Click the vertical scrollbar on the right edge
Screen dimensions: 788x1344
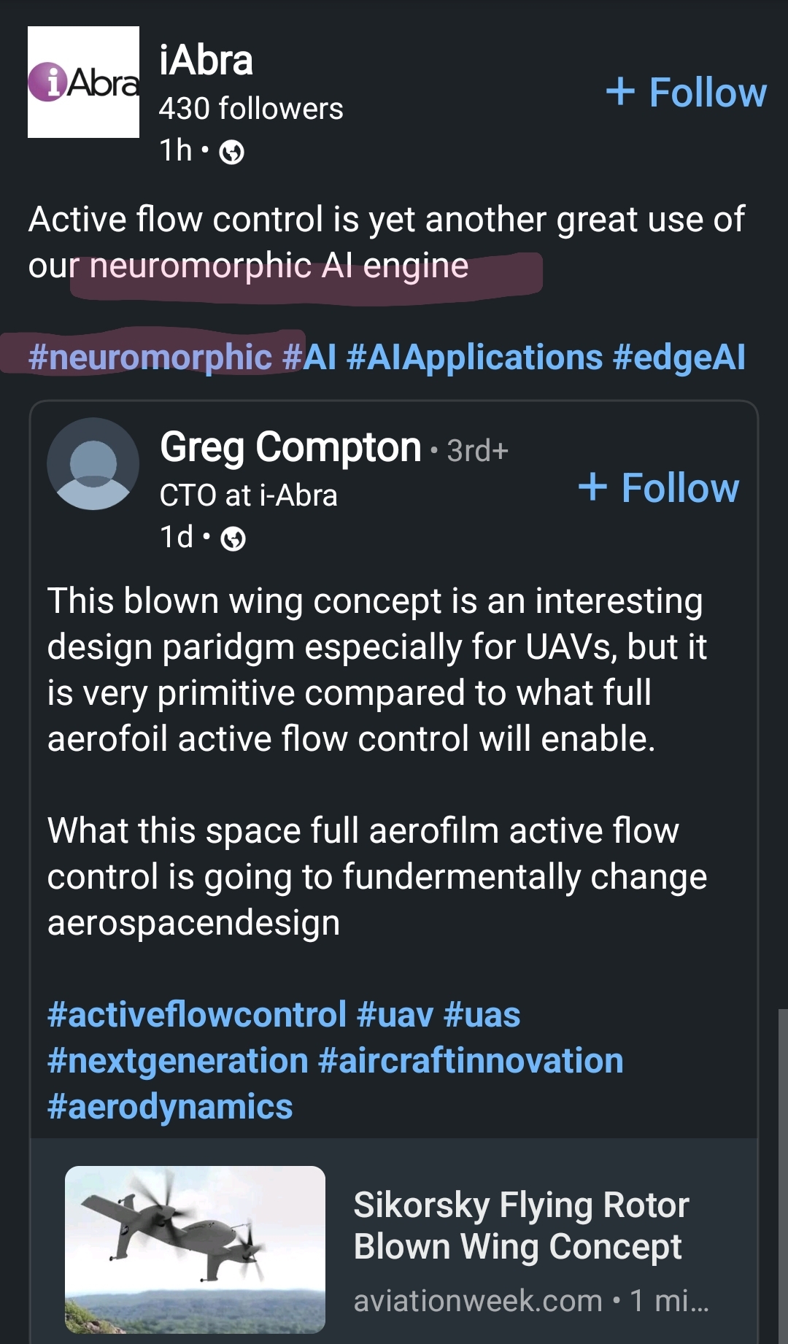click(782, 1176)
